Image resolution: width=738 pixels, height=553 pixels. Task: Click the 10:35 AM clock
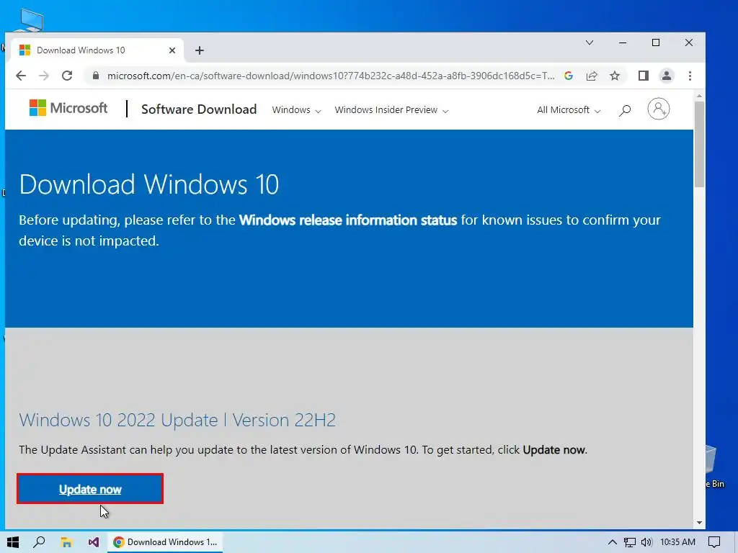point(677,542)
